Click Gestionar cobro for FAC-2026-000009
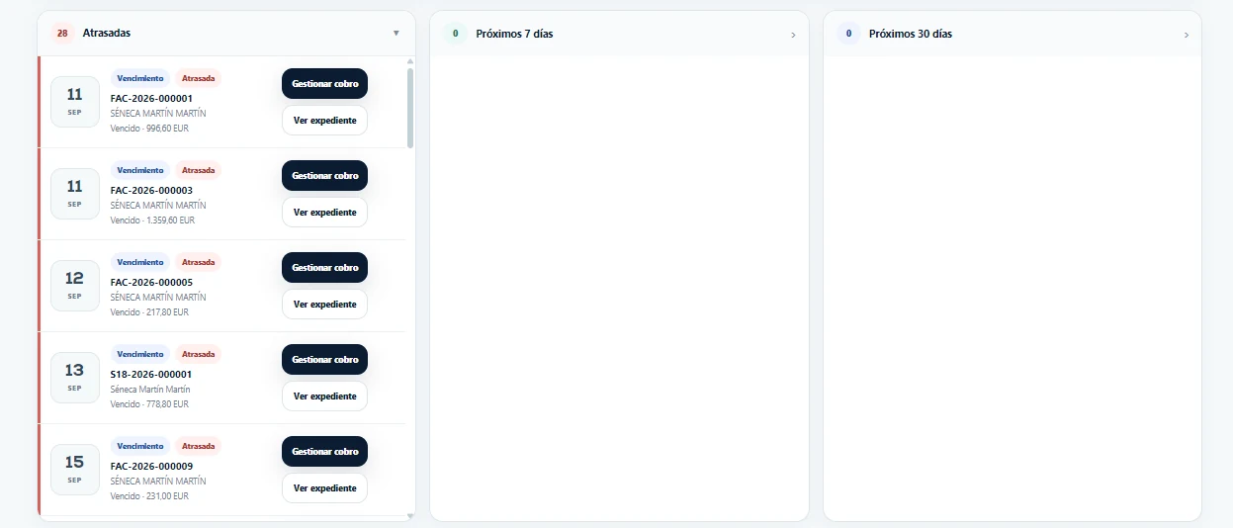The height and width of the screenshot is (528, 1233). [324, 452]
